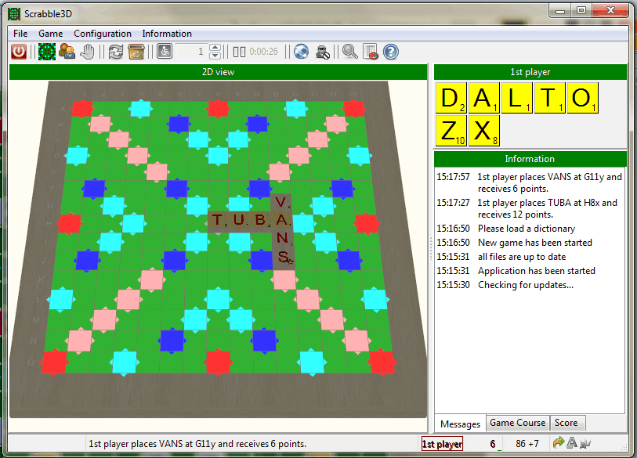
Task: Click the 'Please load a dictionary' message
Action: (527, 229)
